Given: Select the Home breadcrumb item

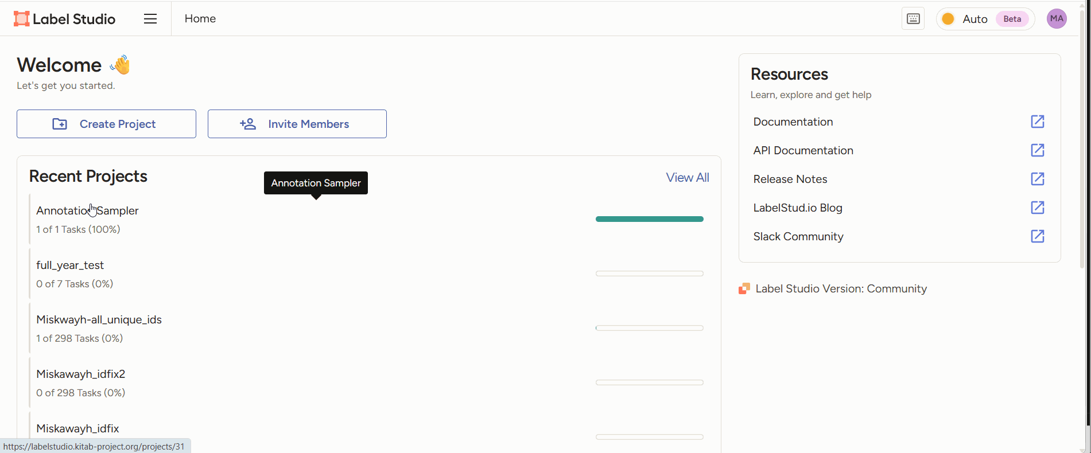Looking at the screenshot, I should pos(200,19).
